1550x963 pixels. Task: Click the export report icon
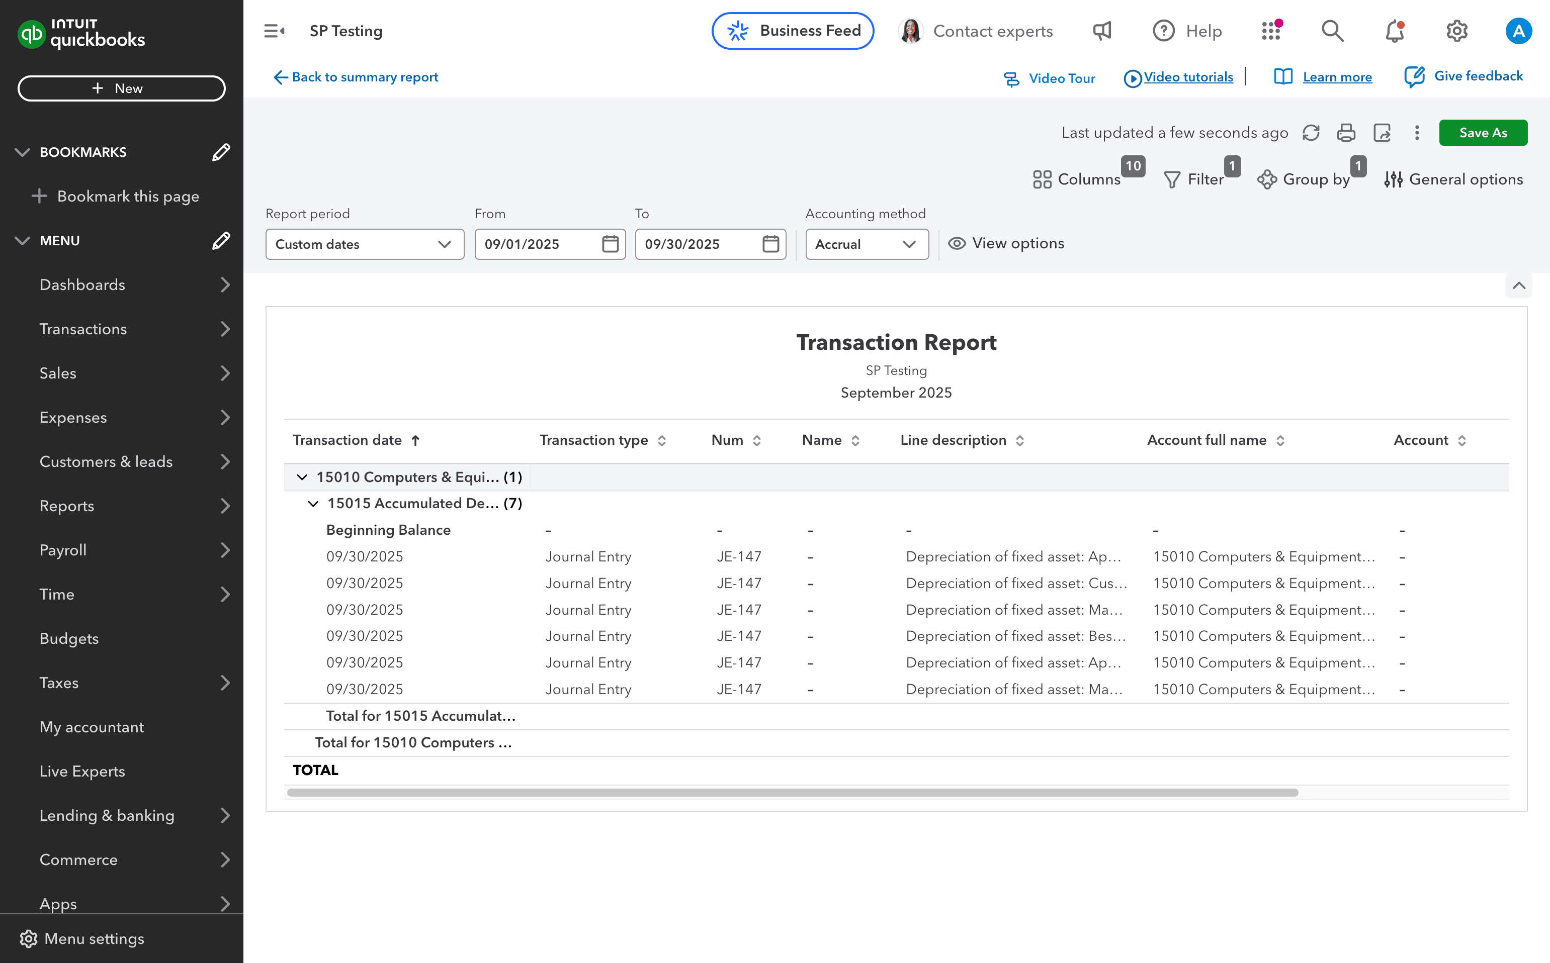(x=1382, y=133)
